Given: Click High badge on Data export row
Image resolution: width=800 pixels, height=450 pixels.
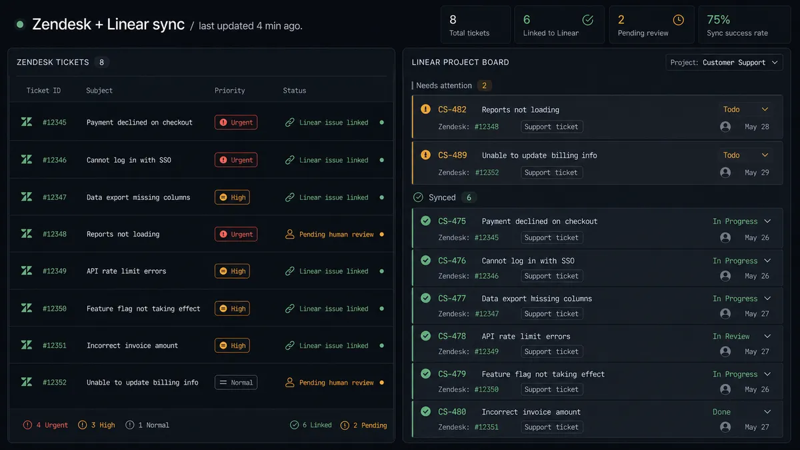Looking at the screenshot, I should (x=232, y=197).
